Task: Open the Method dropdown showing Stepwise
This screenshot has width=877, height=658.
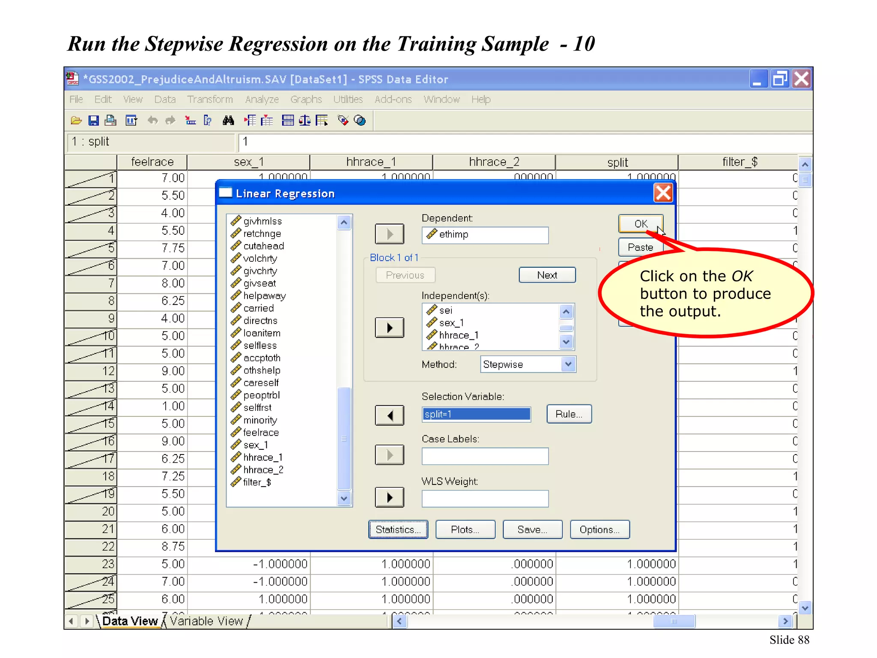Action: click(x=568, y=364)
